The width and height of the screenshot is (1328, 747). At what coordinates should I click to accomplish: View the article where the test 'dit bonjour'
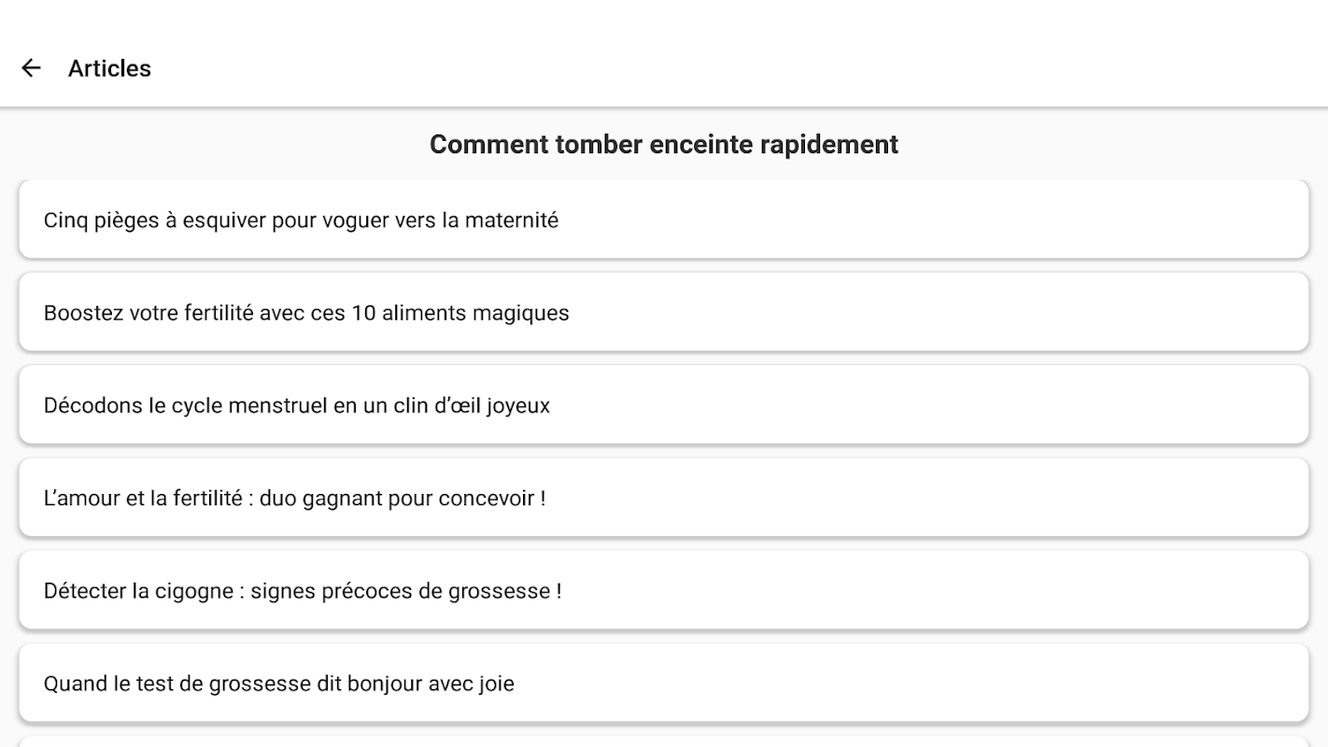[x=279, y=684]
